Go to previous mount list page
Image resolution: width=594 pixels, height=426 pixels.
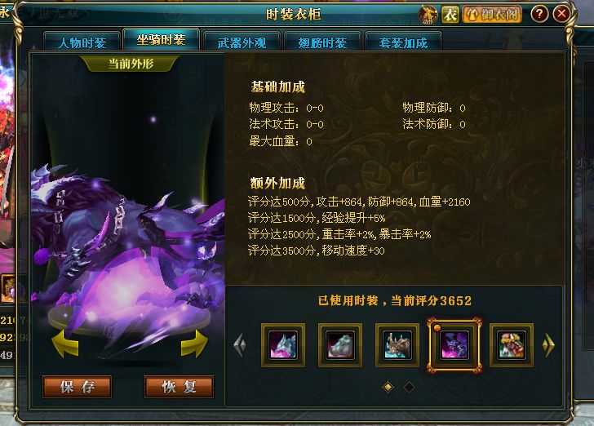coord(240,345)
